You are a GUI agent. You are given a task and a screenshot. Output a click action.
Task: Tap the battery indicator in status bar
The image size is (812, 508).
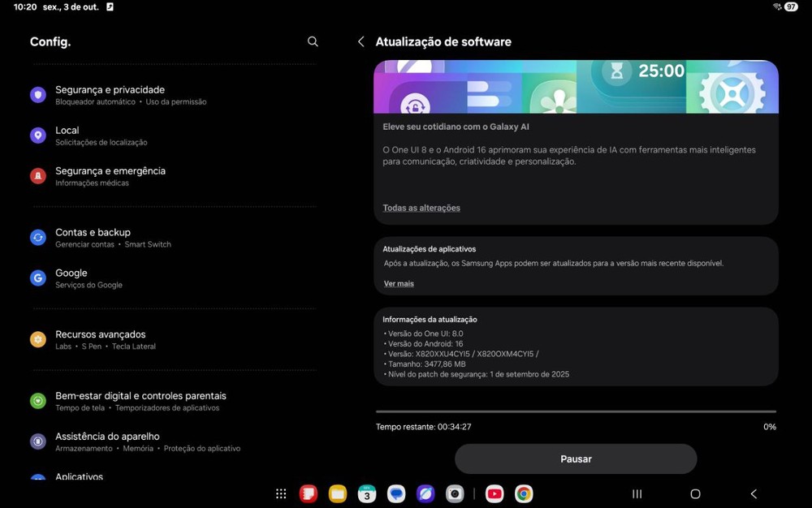pos(791,6)
